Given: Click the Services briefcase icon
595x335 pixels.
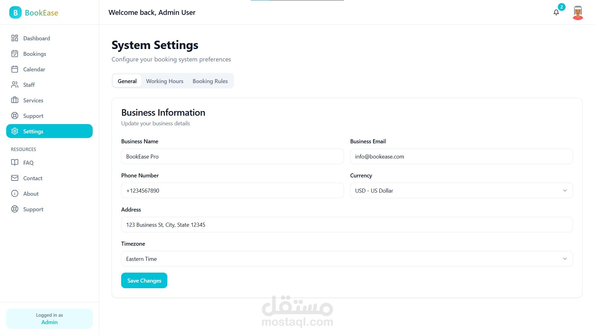Looking at the screenshot, I should pos(15,100).
